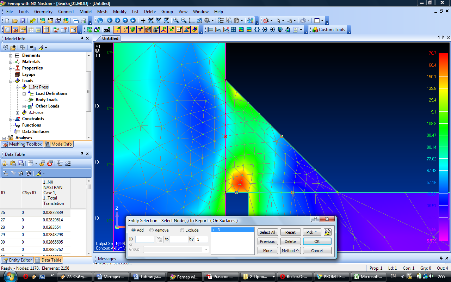
Task: Open the Group dropdown in the dialog
Action: click(x=206, y=250)
